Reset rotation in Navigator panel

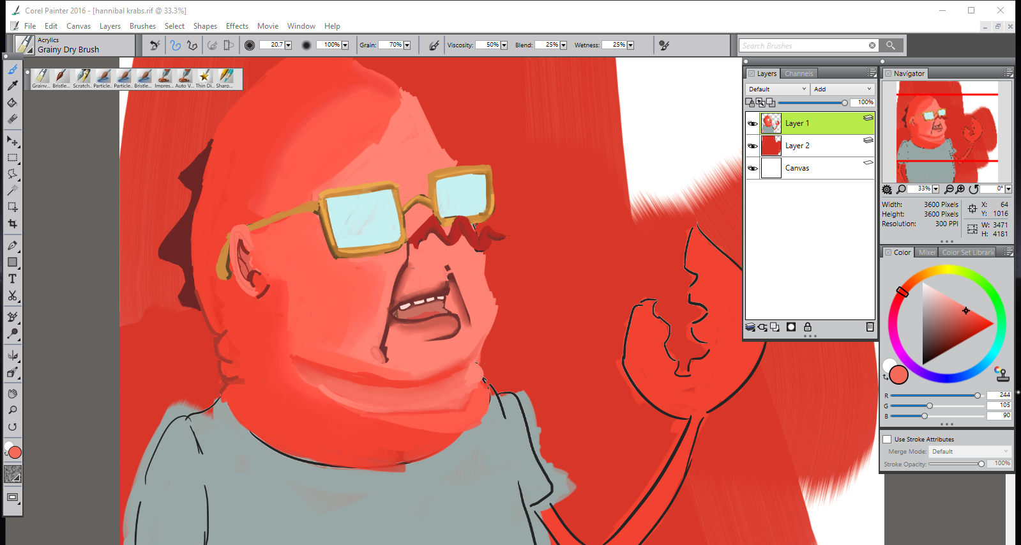974,189
